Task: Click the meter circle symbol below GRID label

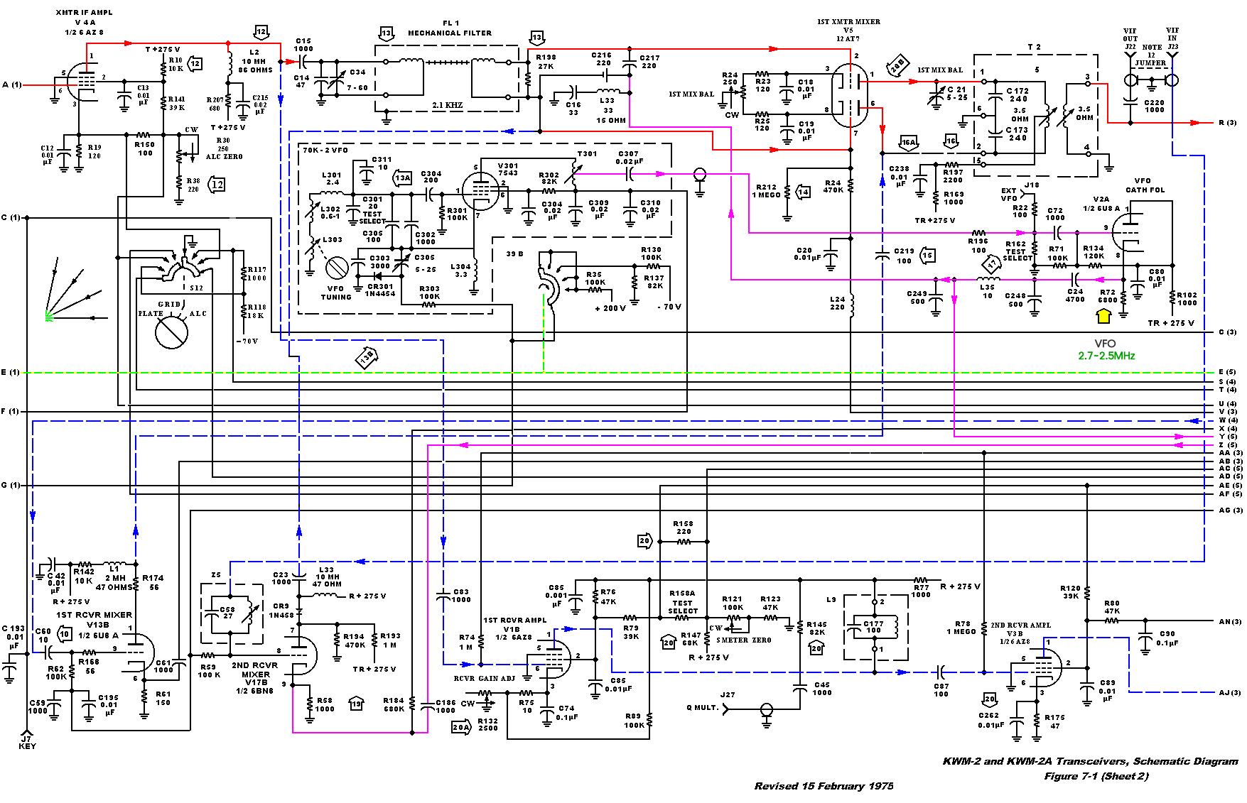Action: 171,332
